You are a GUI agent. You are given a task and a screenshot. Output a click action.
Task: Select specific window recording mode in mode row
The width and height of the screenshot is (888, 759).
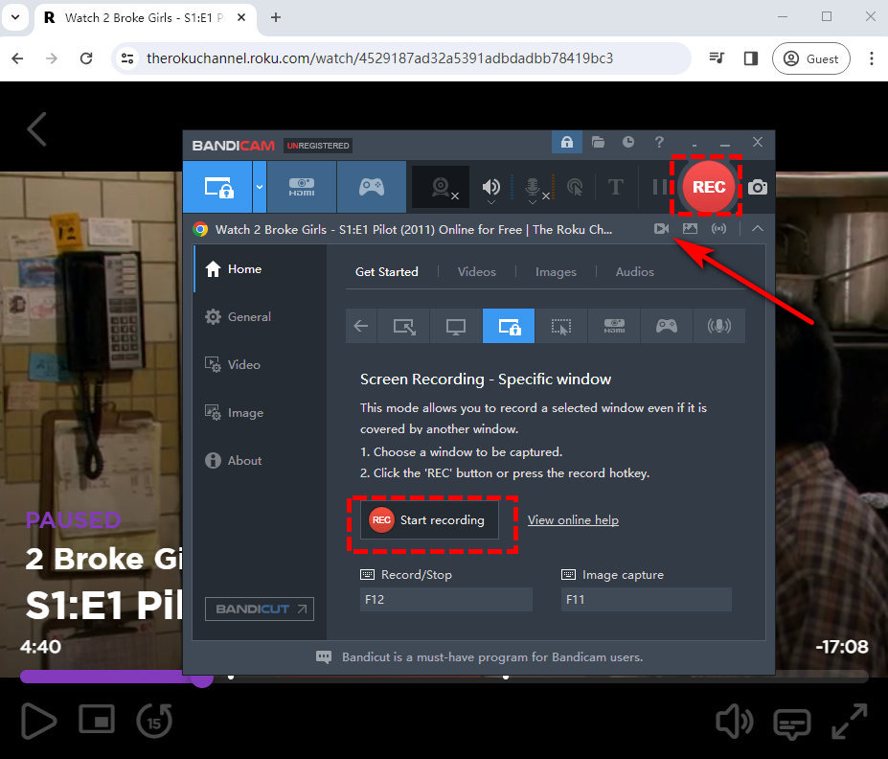(509, 326)
